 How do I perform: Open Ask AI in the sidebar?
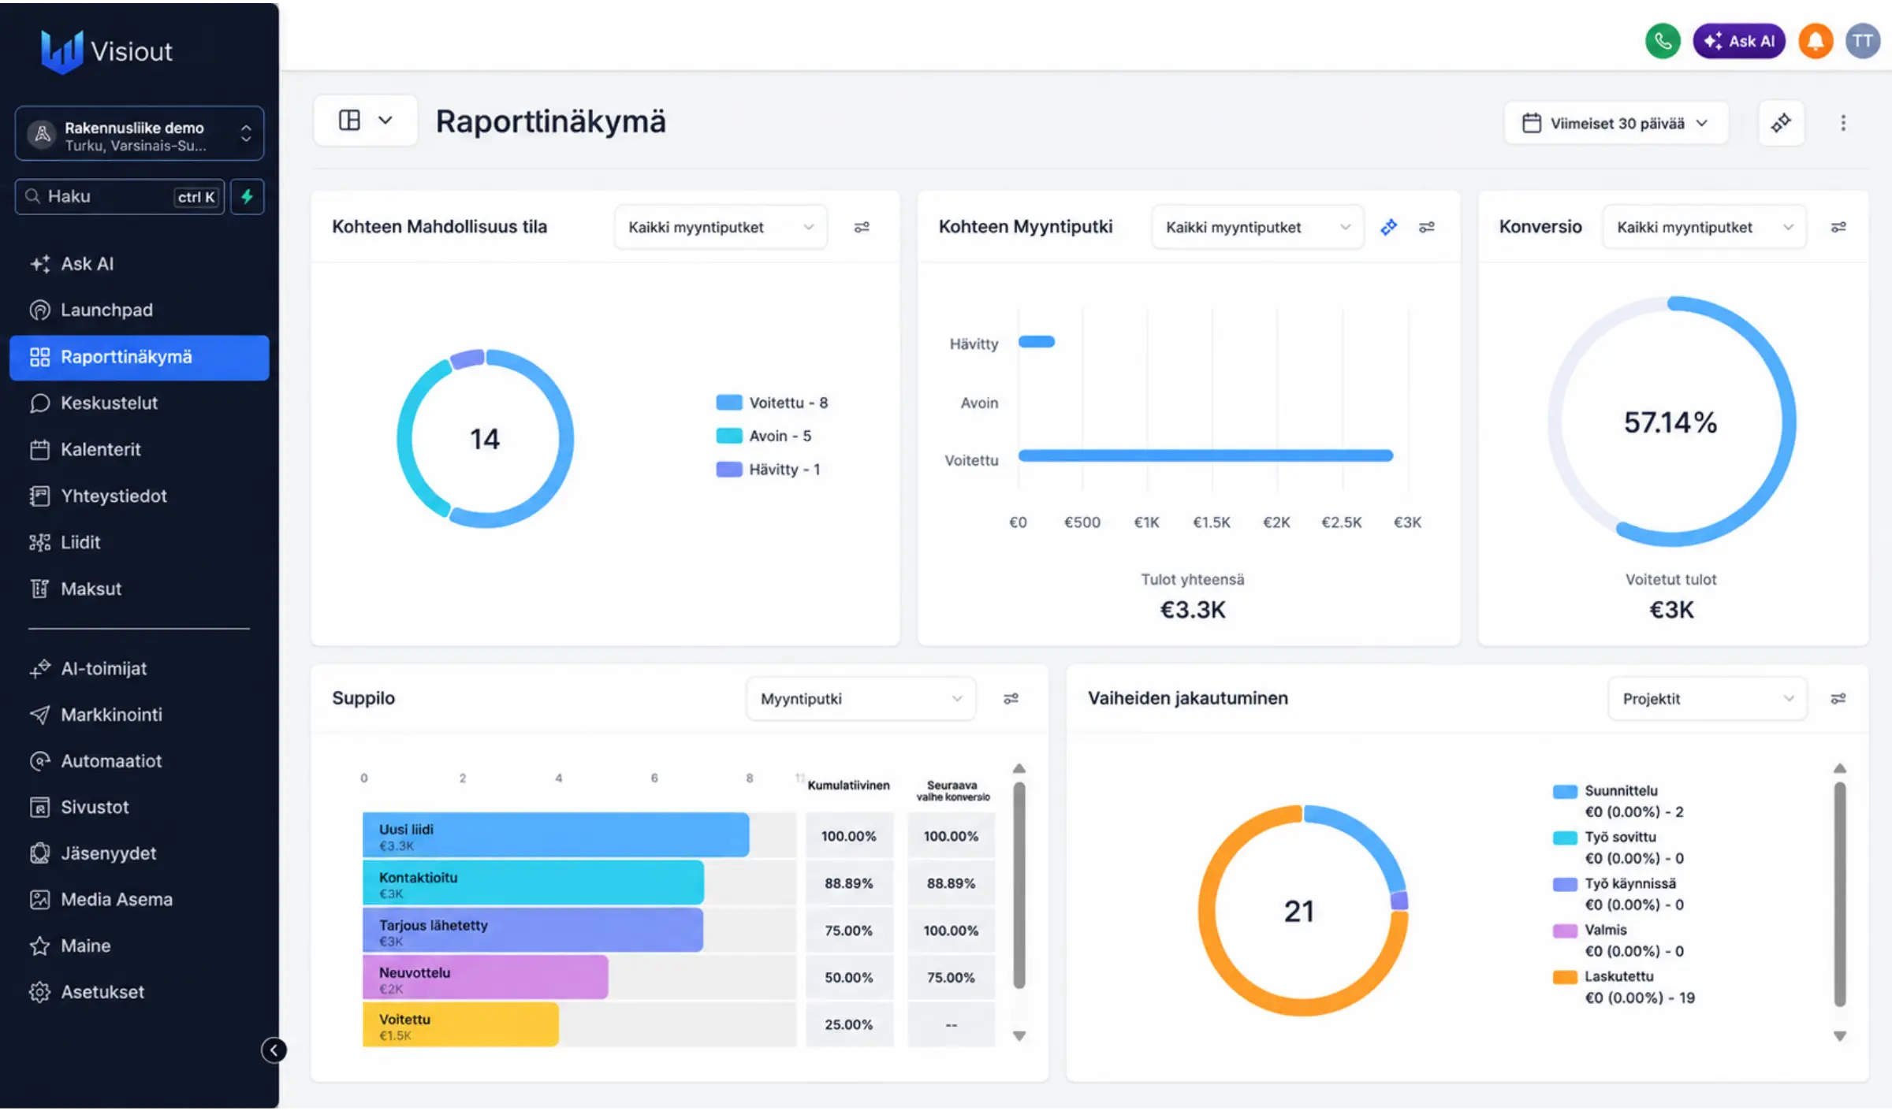pyautogui.click(x=140, y=264)
